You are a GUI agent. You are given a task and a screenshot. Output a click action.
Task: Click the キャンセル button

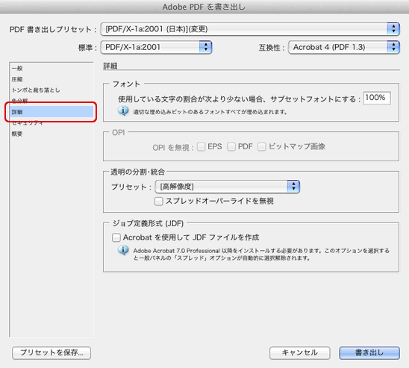pyautogui.click(x=300, y=353)
